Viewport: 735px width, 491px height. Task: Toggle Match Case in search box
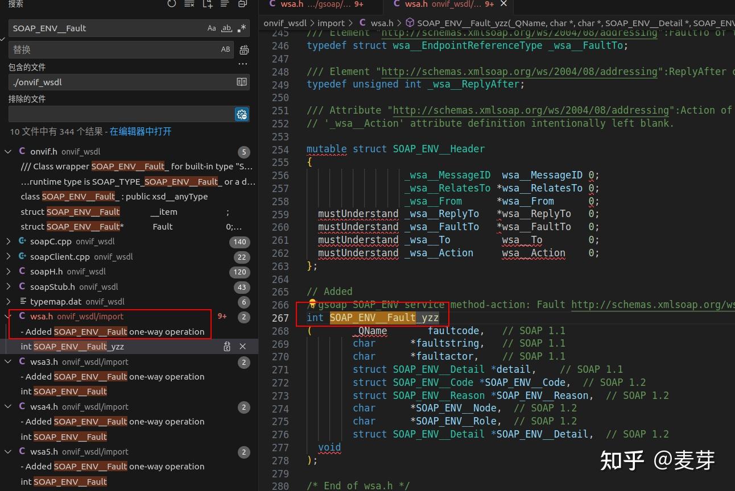212,28
